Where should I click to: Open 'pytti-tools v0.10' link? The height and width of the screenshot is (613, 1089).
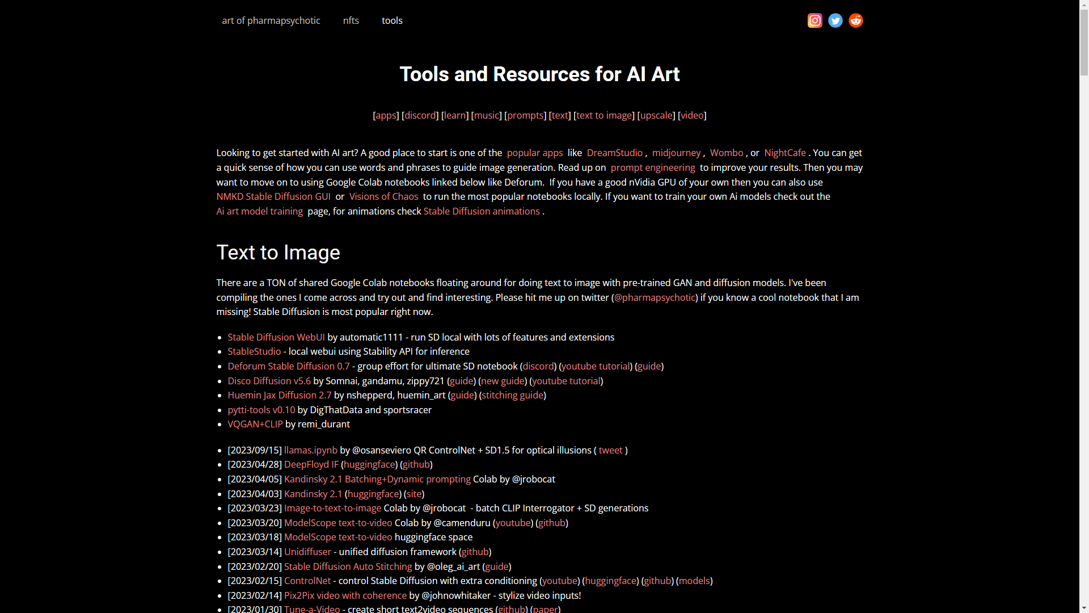[261, 410]
